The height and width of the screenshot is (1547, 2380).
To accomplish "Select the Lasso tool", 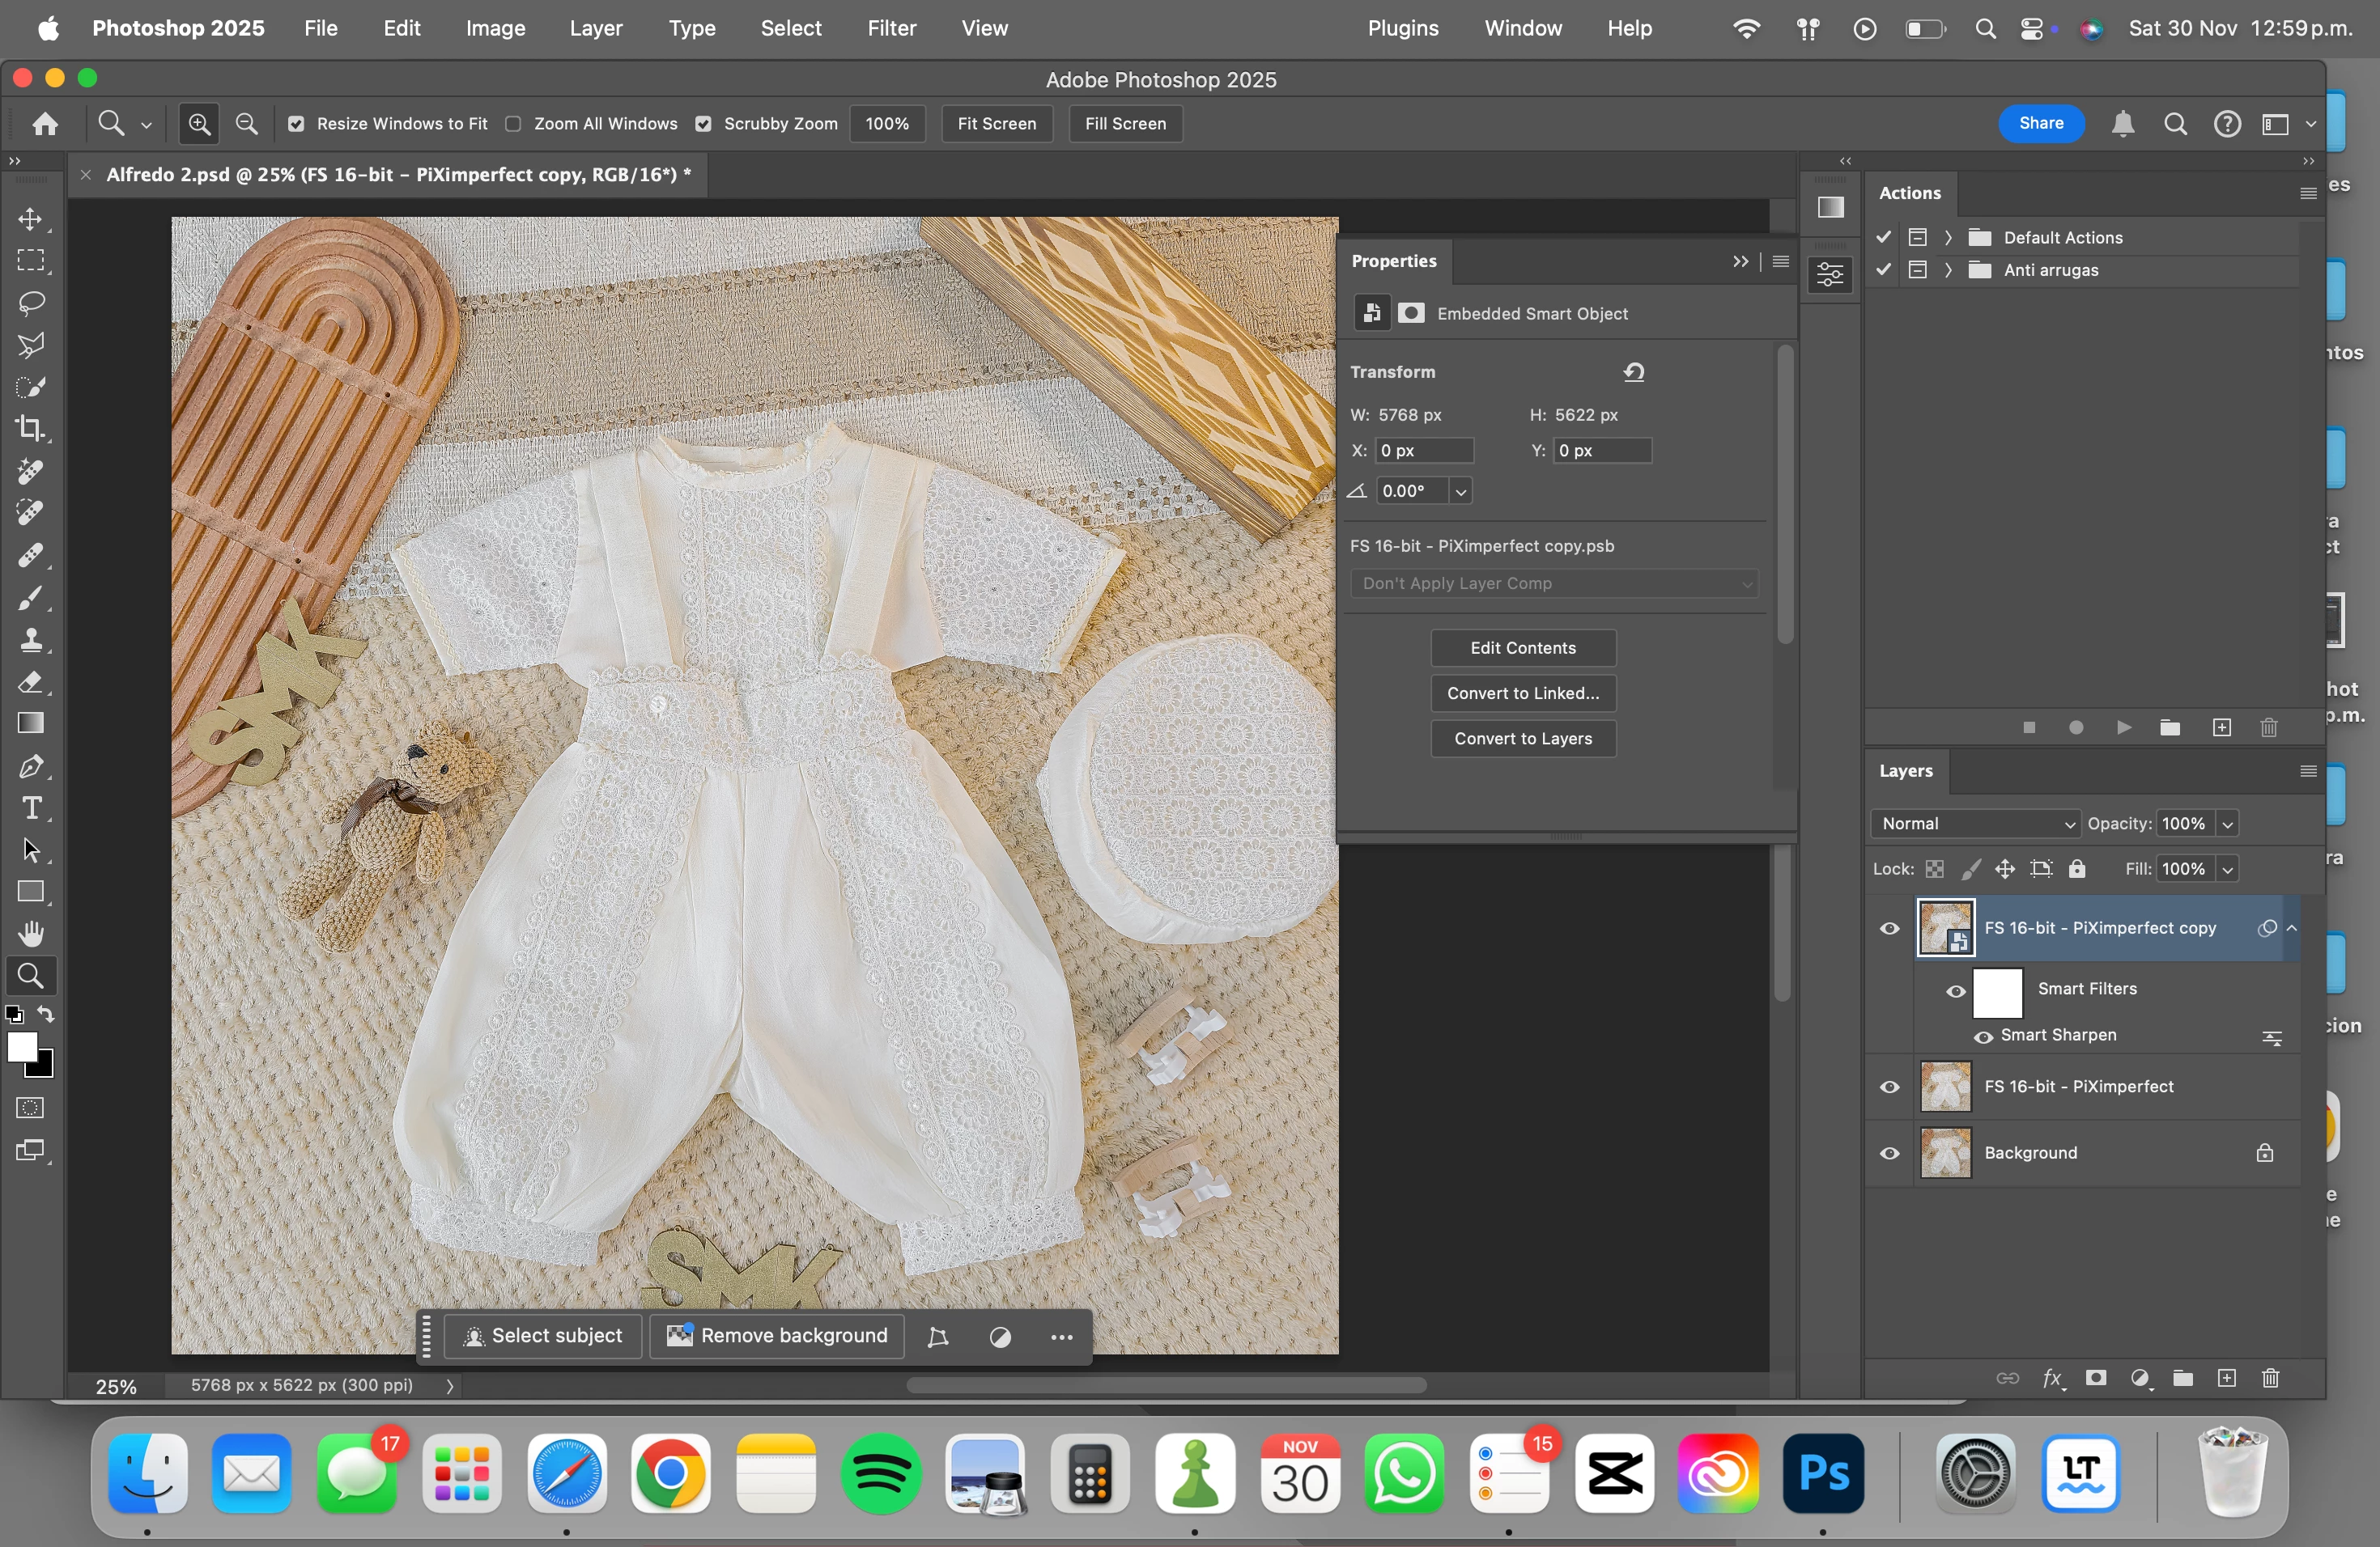I will (x=30, y=303).
